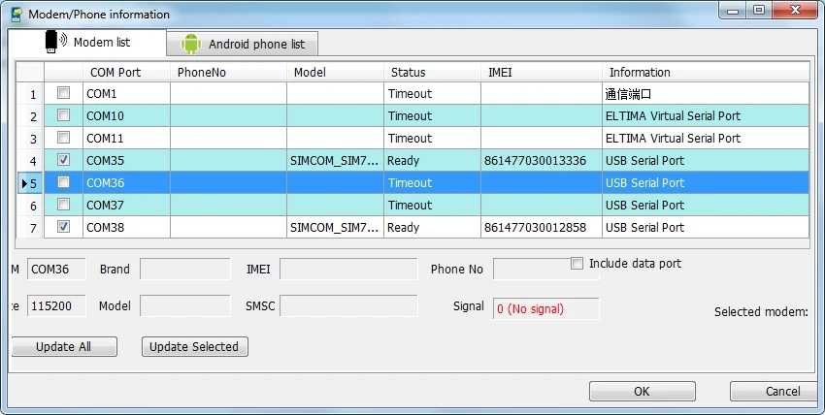Click the USB modem icon on Modem list
Image resolution: width=825 pixels, height=415 pixels.
pyautogui.click(x=55, y=42)
